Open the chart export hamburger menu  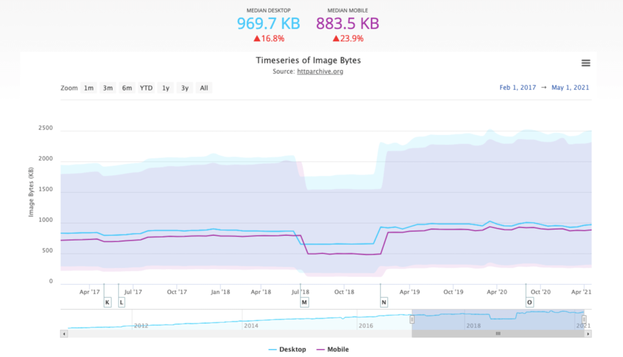(586, 63)
